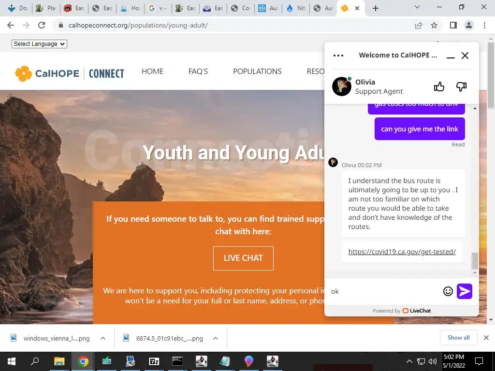The height and width of the screenshot is (371, 495).
Task: Open volume control in system tray
Action: [433, 361]
